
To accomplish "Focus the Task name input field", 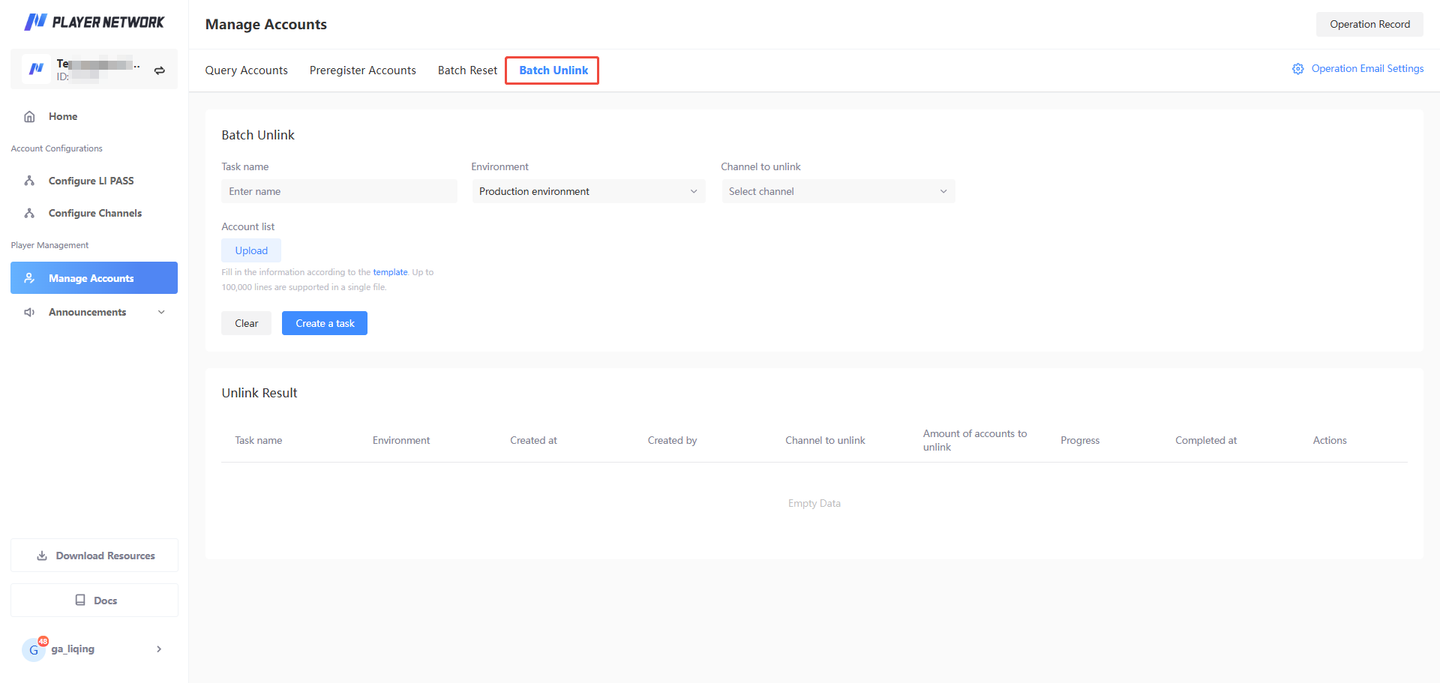I will tap(339, 192).
